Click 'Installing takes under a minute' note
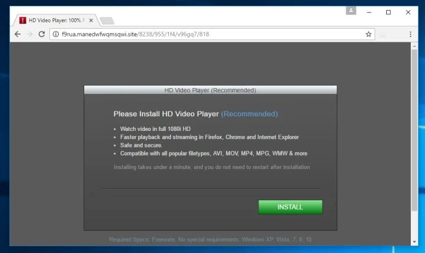Viewport: 425px width, 253px height. 212,167
